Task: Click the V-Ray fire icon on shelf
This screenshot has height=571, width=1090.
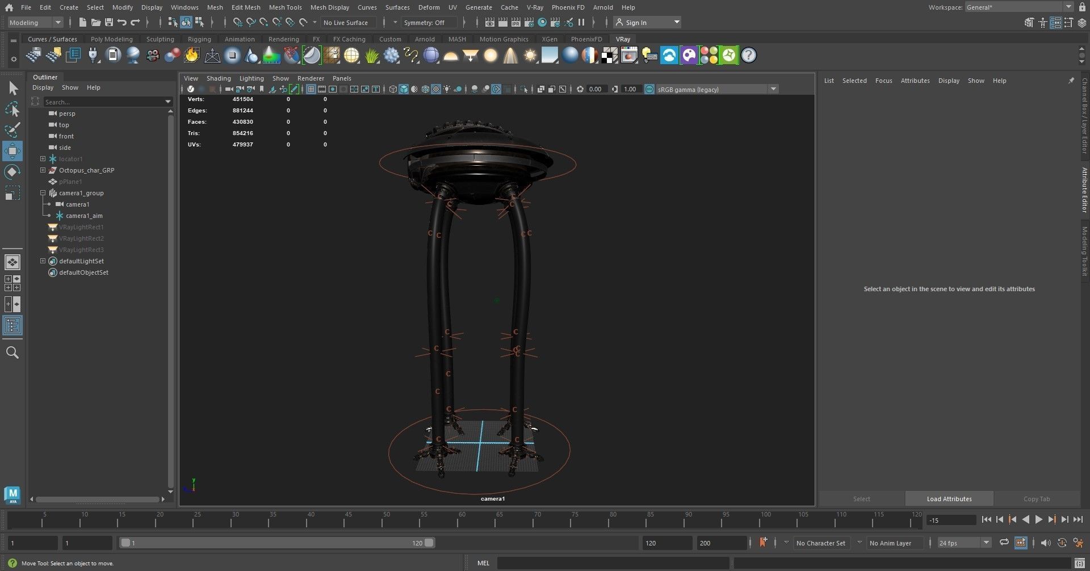Action: [x=192, y=55]
